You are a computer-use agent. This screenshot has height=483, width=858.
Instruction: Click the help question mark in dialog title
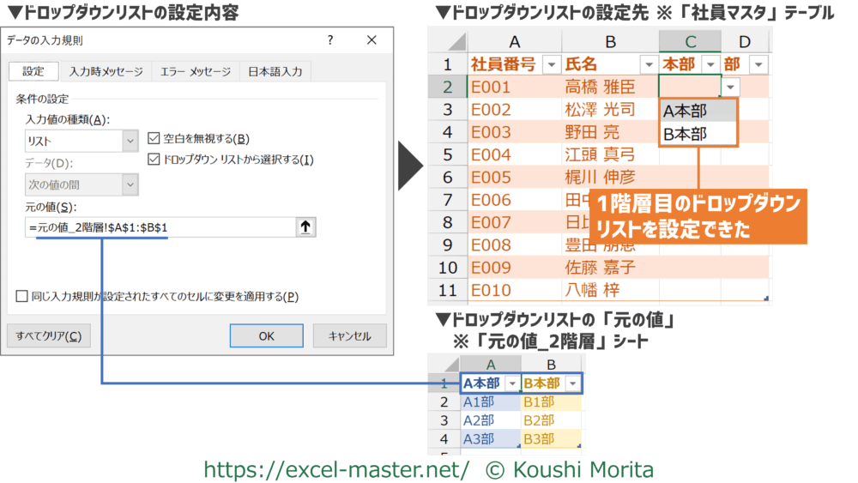[x=331, y=40]
